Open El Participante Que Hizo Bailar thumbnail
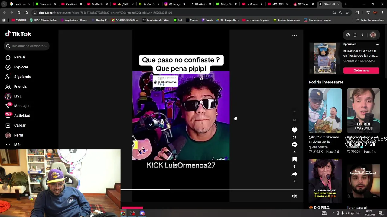 pos(325,181)
